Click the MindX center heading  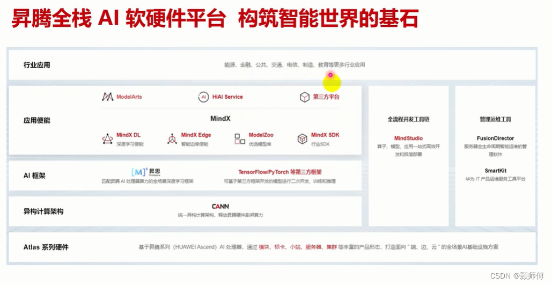pos(220,119)
